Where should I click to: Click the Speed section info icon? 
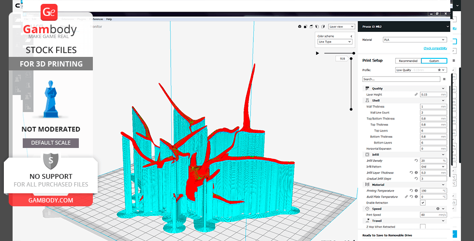click(438, 209)
